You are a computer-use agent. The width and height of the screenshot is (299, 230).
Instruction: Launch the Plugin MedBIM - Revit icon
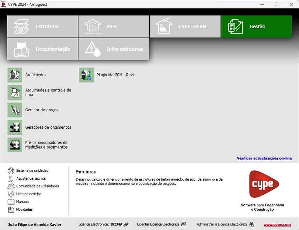86,75
